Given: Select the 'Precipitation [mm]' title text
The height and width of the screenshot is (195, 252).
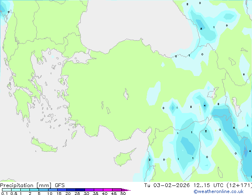Looking at the screenshot, I should click(x=26, y=185).
